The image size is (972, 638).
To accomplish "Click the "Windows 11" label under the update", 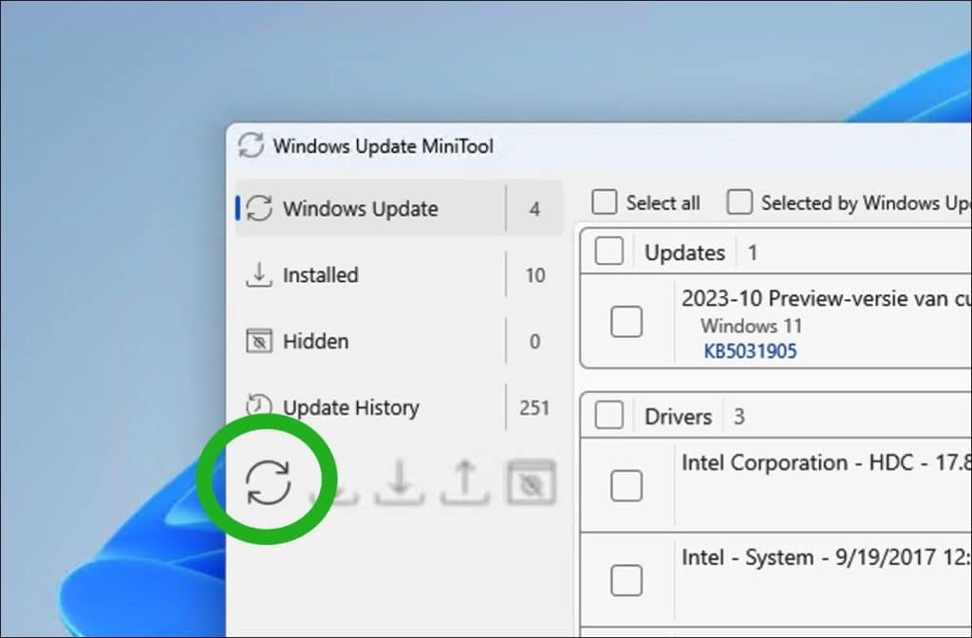I will [752, 326].
